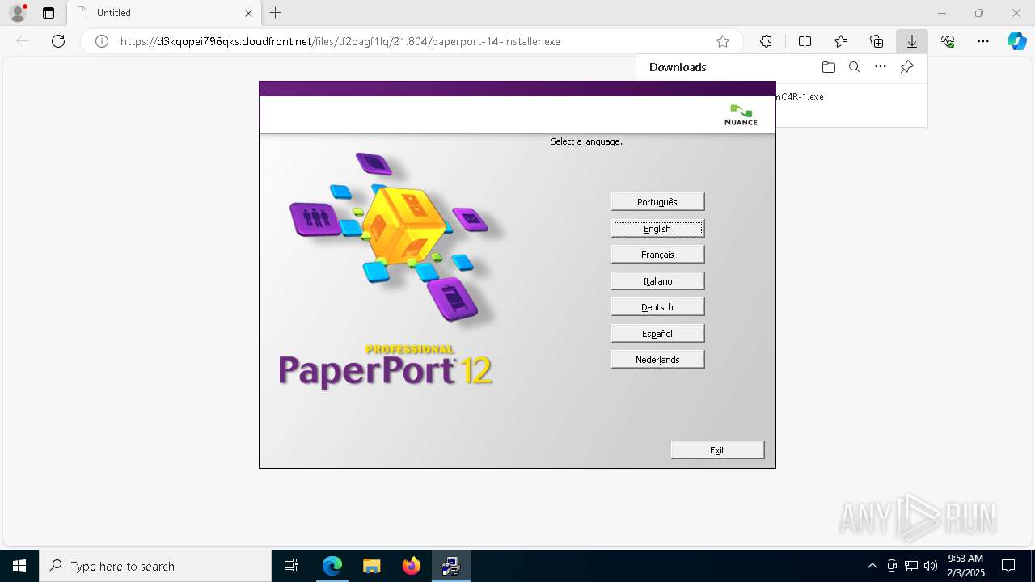Click the taskbar search box

(x=155, y=566)
